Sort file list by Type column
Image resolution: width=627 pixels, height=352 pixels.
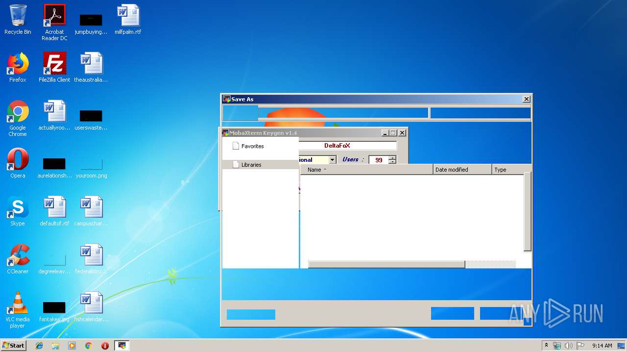[508, 170]
